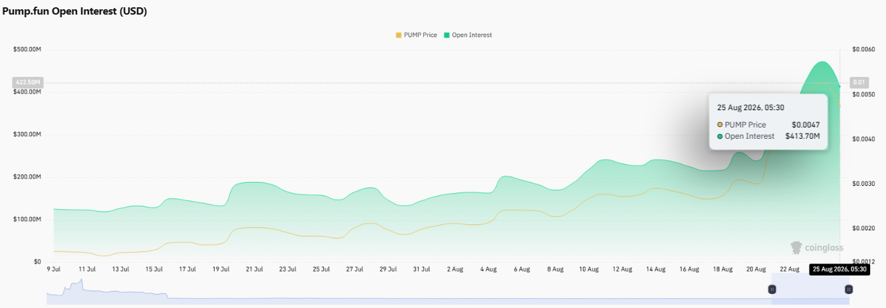Image resolution: width=886 pixels, height=308 pixels.
Task: Click the black 25 Aug 2026, 05:30 axis badge
Action: (839, 269)
